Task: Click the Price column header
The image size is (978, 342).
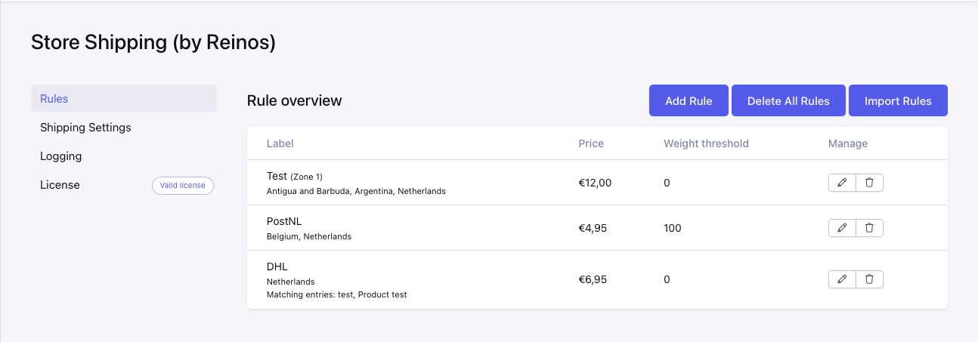Action: [591, 143]
